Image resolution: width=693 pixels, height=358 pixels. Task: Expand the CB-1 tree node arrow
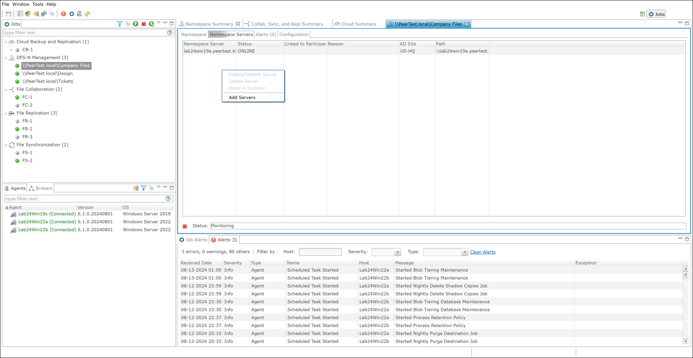coord(12,50)
